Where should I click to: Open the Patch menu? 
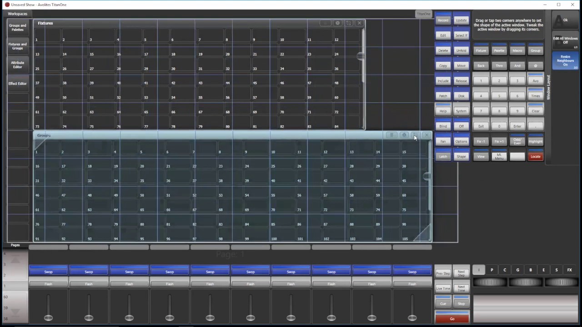[443, 95]
